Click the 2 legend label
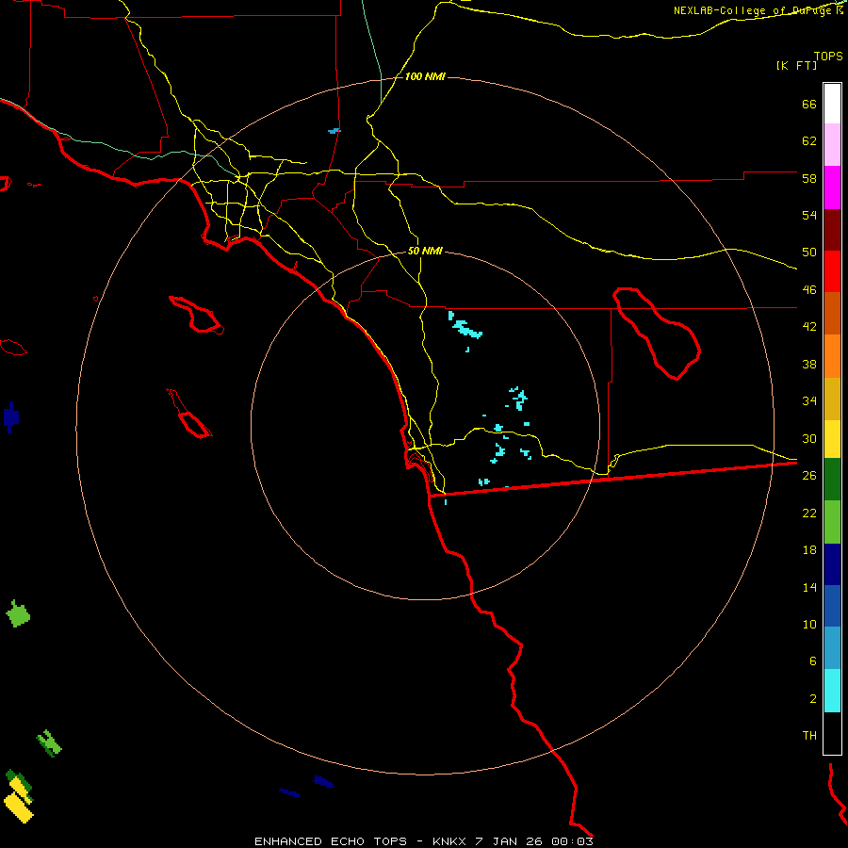Viewport: 848px width, 848px height. (813, 699)
